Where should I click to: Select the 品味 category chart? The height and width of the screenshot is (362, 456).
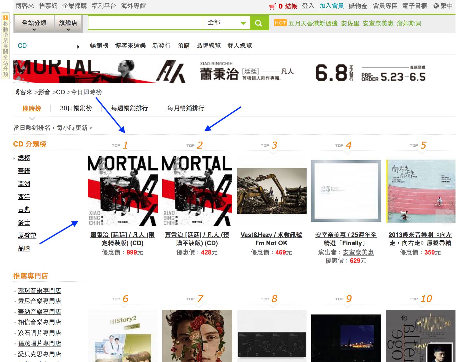tap(24, 248)
